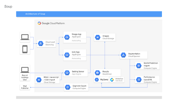Screen dimensions: 184x104
Task: Select the 'Link App' label
Action: tap(76, 52)
